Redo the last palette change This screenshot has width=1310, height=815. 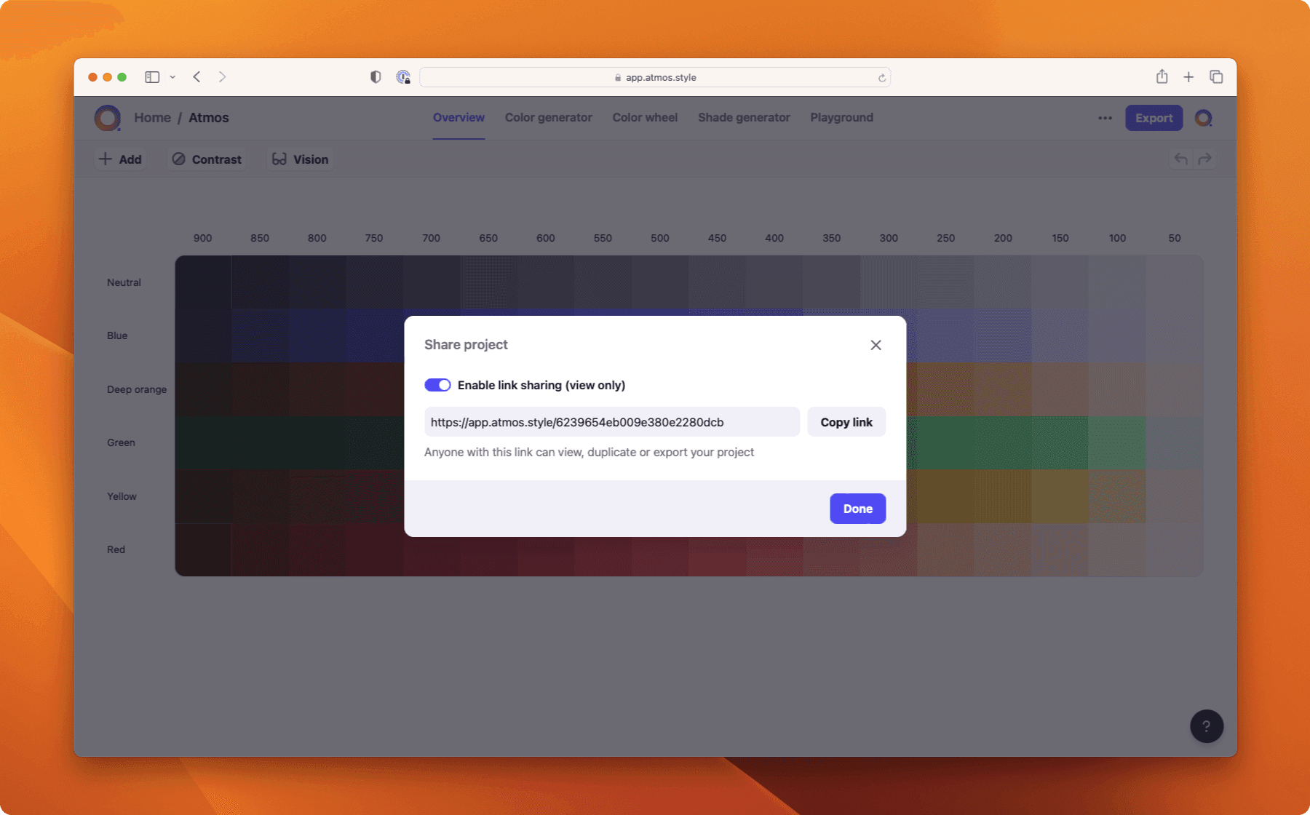[x=1205, y=158]
